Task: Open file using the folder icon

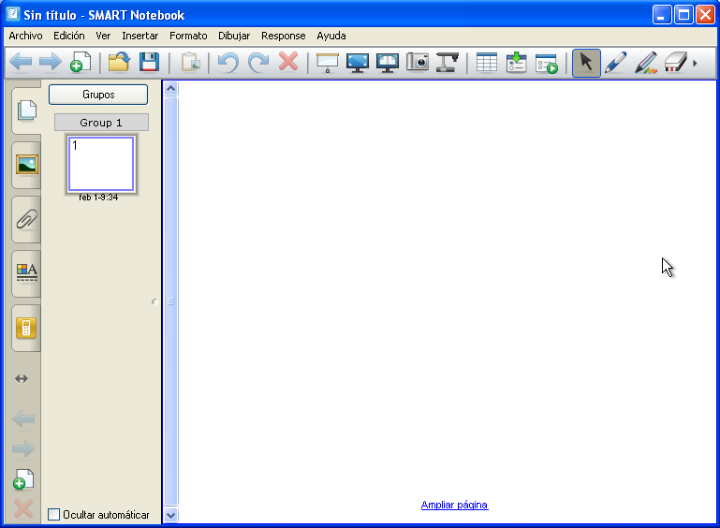Action: pos(119,63)
